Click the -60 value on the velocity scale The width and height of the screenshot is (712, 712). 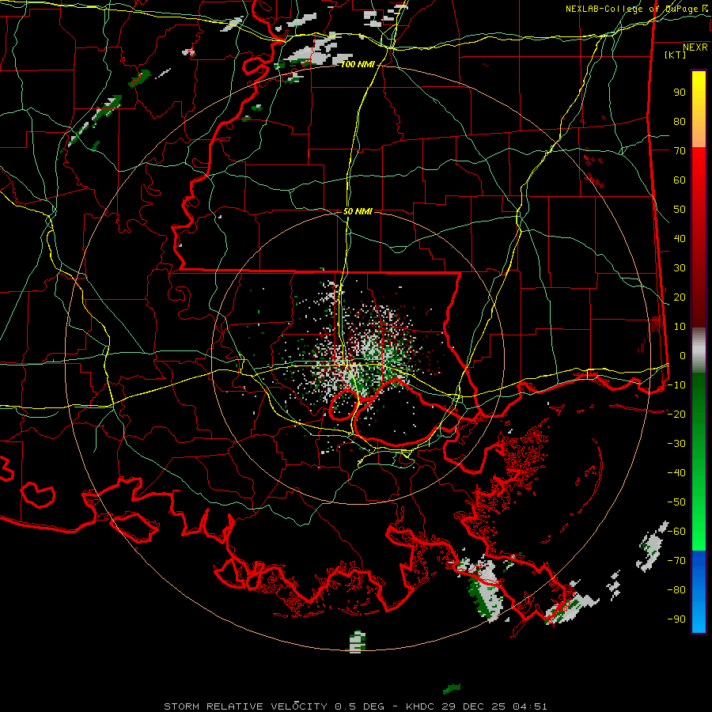pyautogui.click(x=676, y=532)
